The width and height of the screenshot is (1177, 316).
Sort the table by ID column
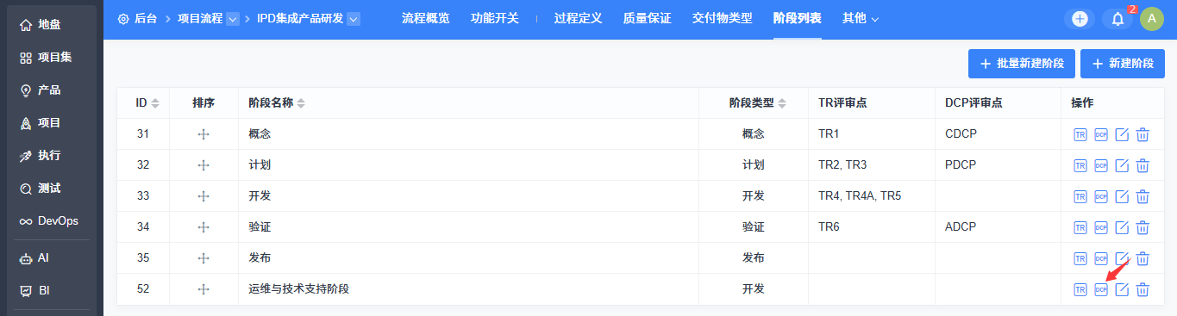click(147, 103)
